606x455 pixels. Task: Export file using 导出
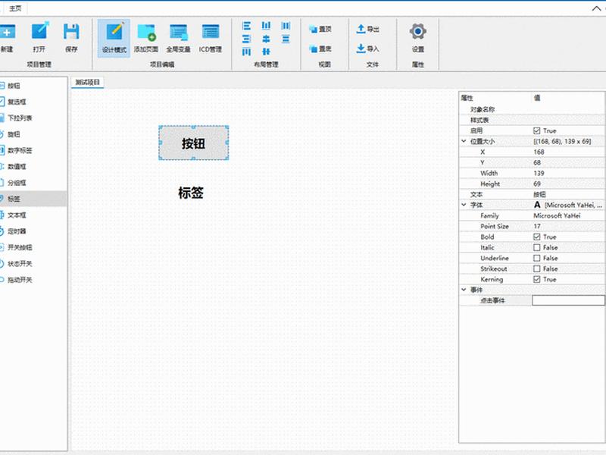(x=367, y=29)
